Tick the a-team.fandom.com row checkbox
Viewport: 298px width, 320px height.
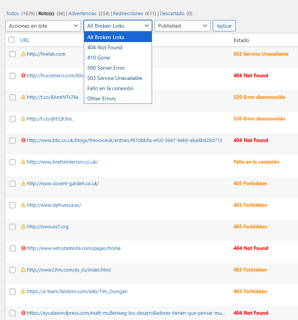pyautogui.click(x=13, y=292)
